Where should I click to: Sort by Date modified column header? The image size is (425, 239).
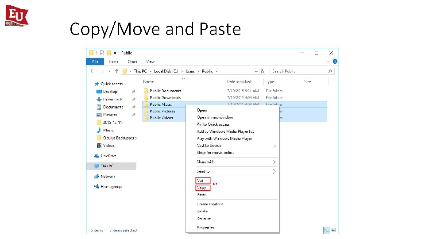tap(239, 81)
